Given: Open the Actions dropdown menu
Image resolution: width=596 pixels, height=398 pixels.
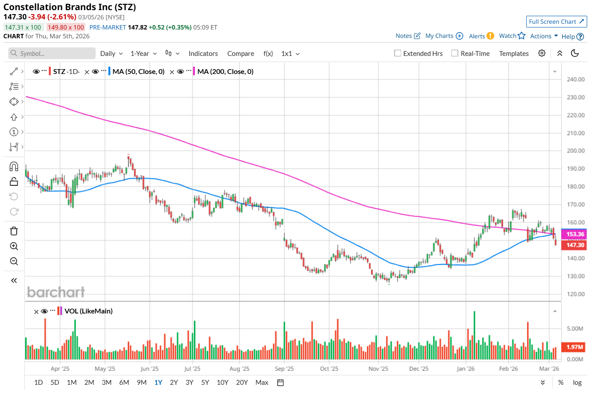Looking at the screenshot, I should (544, 36).
